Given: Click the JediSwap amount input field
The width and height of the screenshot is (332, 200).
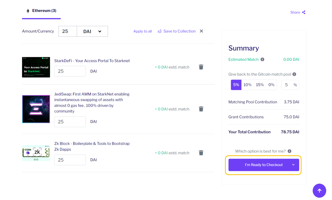Looking at the screenshot, I should point(70,122).
